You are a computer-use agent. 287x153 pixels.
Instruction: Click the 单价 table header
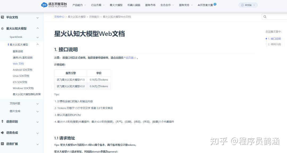click(x=99, y=73)
